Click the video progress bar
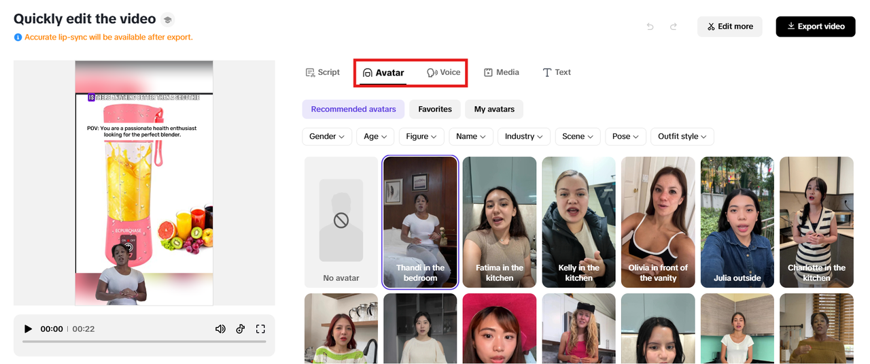Image resolution: width=870 pixels, height=364 pixels. click(144, 342)
